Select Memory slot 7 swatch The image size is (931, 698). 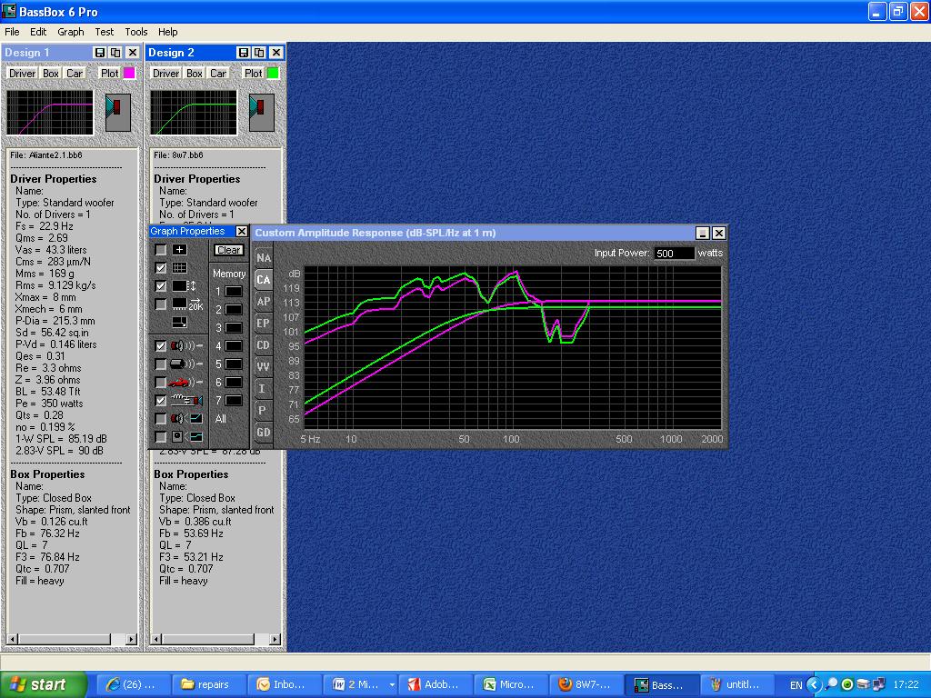[x=234, y=401]
